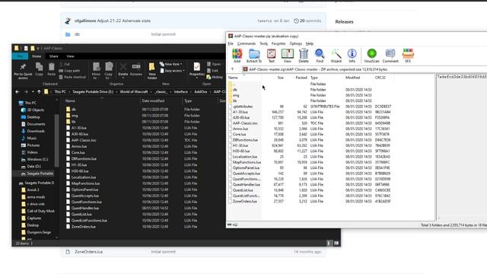The image size is (487, 274).
Task: Click Paste shortcut in Explorer ribbon
Action: tap(72, 77)
